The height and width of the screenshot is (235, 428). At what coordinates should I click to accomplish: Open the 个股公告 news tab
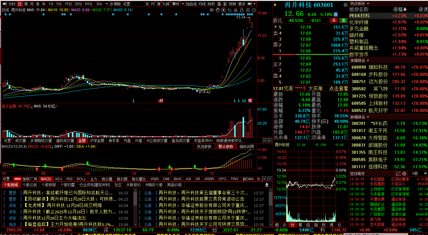(30, 185)
